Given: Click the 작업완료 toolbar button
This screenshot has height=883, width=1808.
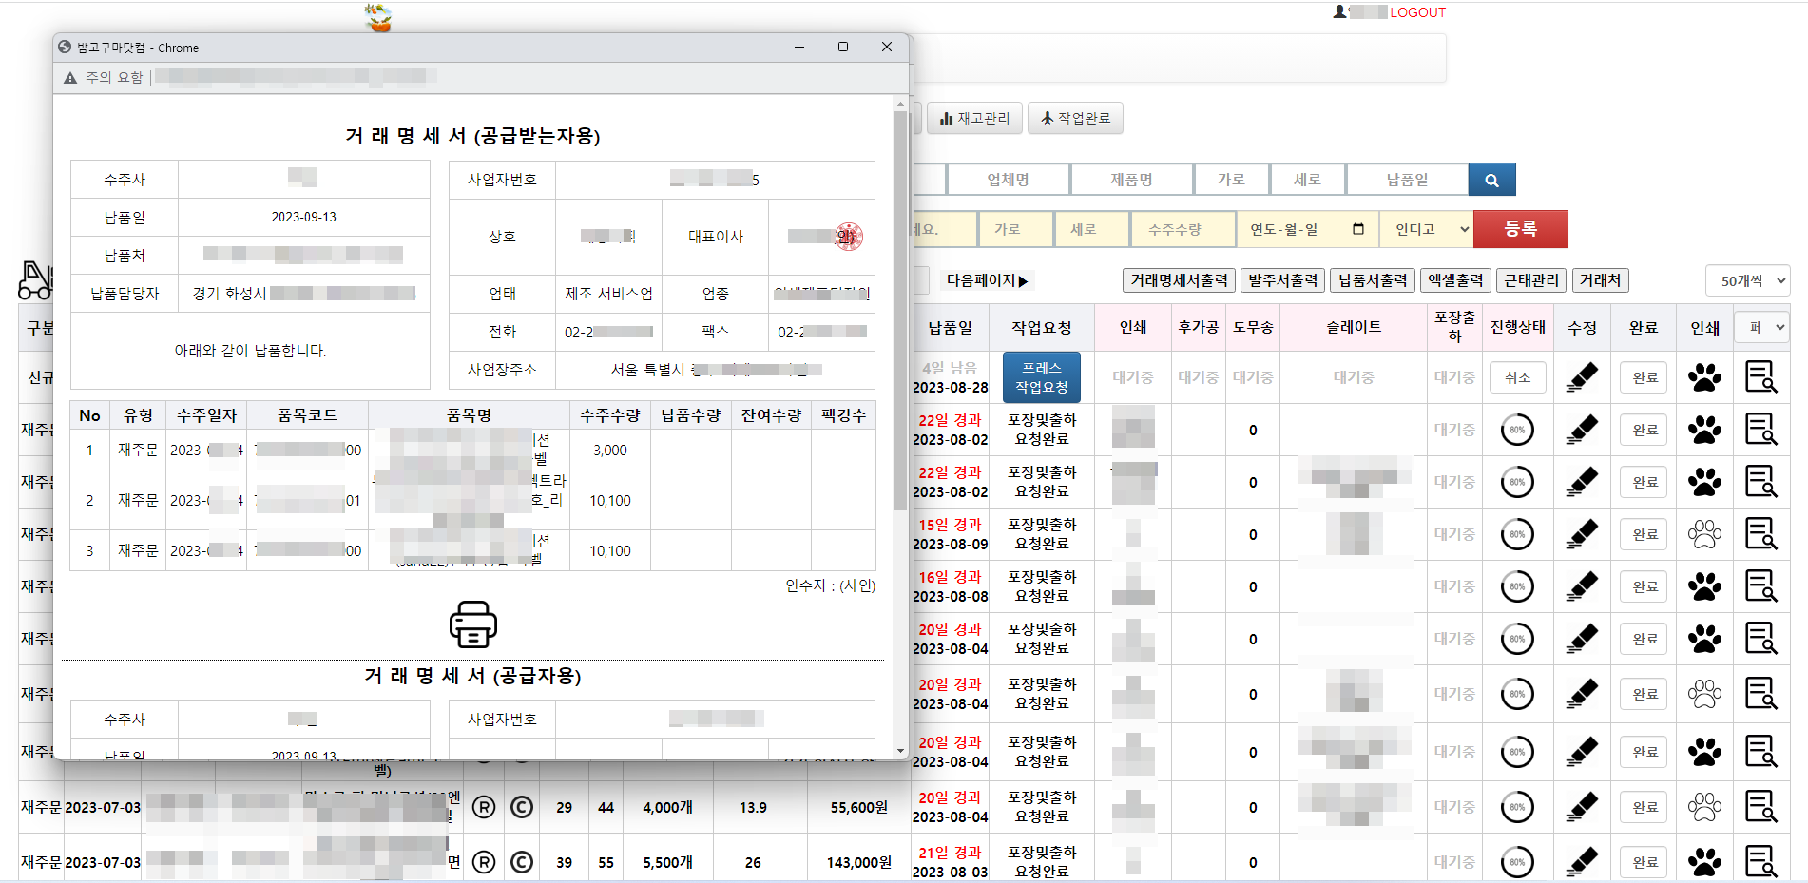Looking at the screenshot, I should coord(1075,118).
